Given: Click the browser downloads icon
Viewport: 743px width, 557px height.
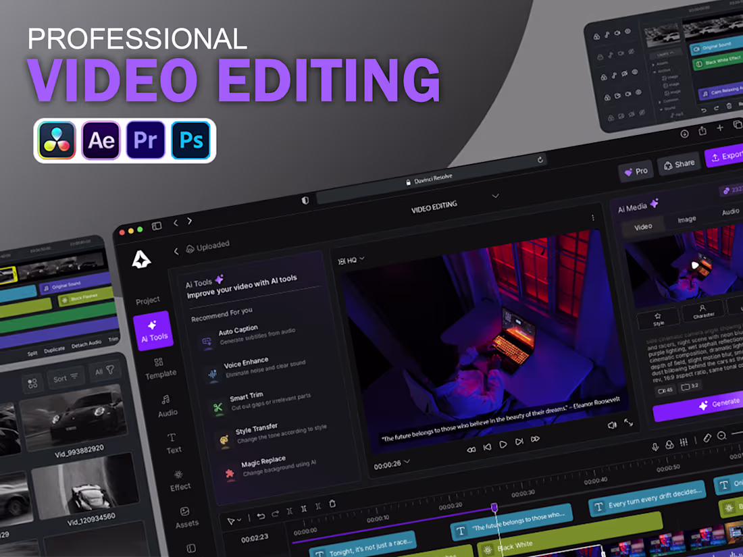Looking at the screenshot, I should coord(685,134).
